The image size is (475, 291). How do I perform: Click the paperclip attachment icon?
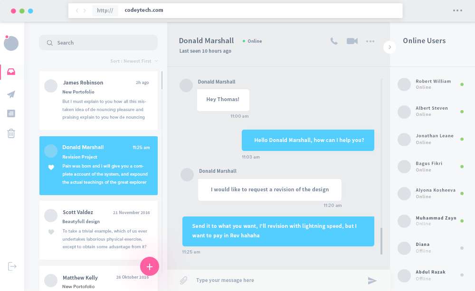click(x=183, y=281)
